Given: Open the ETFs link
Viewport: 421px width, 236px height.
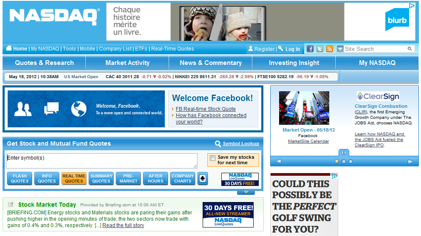Looking at the screenshot, I should (141, 49).
